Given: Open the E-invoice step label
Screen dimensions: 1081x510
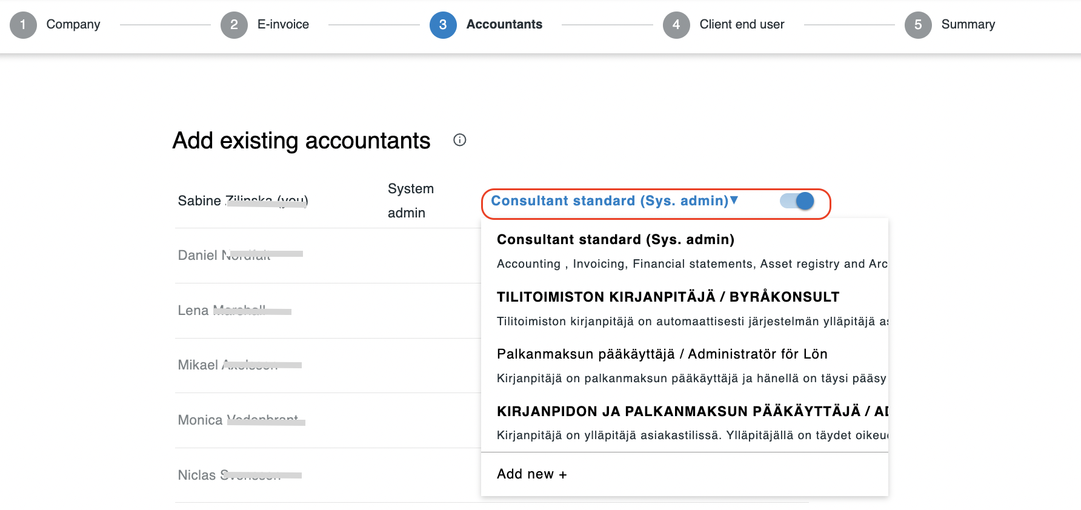Looking at the screenshot, I should pos(283,25).
